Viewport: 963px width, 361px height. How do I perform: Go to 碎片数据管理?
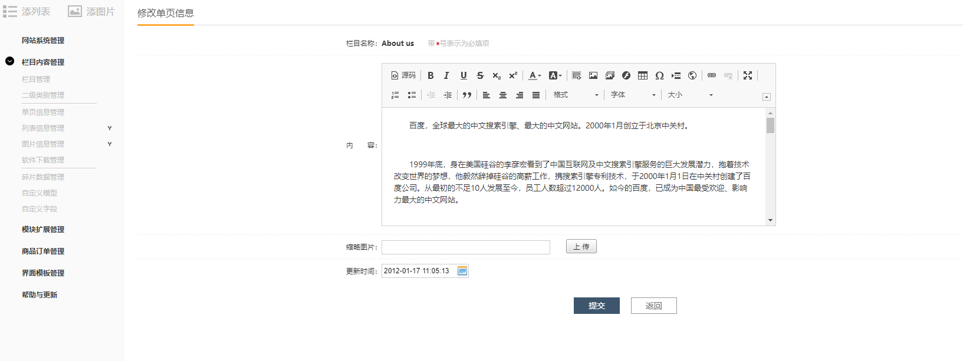tap(43, 177)
